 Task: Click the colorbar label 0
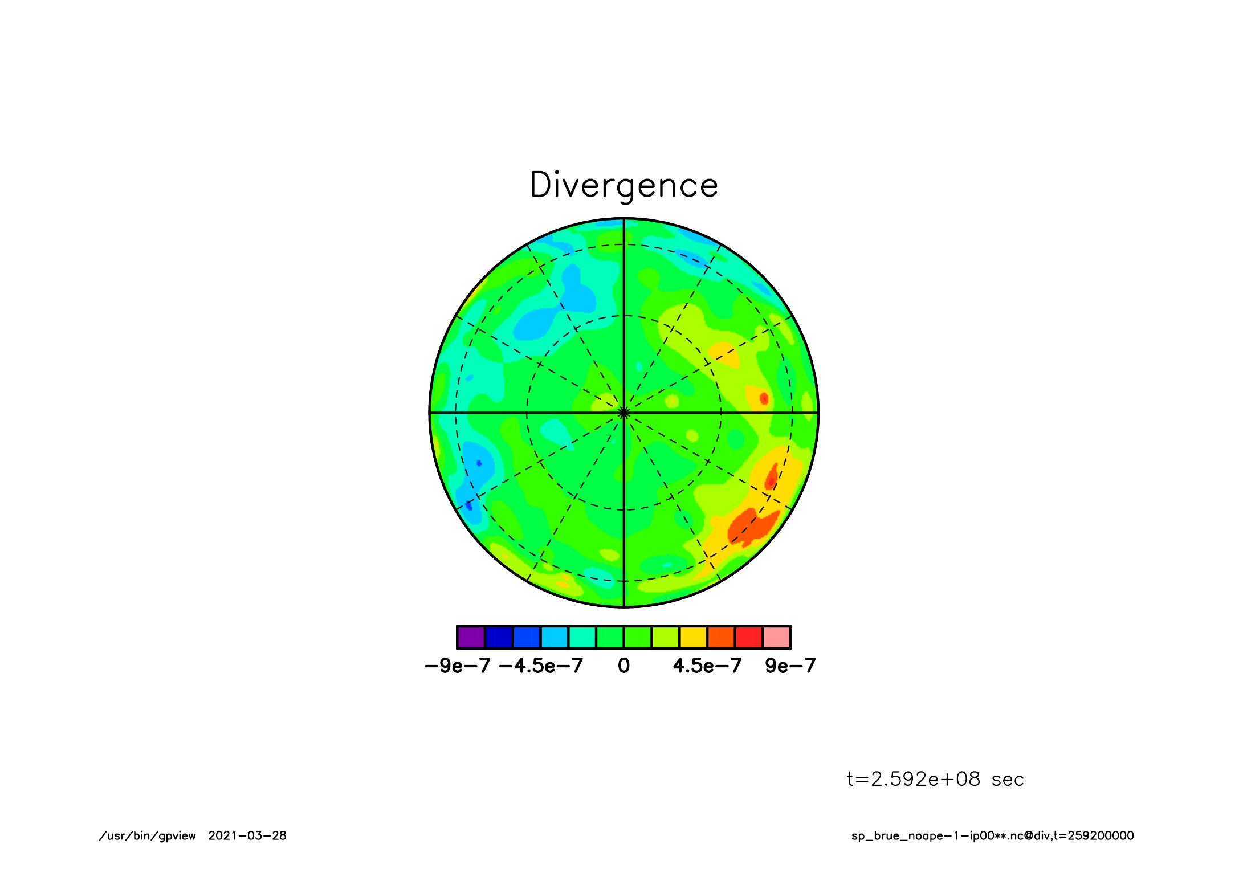(623, 666)
